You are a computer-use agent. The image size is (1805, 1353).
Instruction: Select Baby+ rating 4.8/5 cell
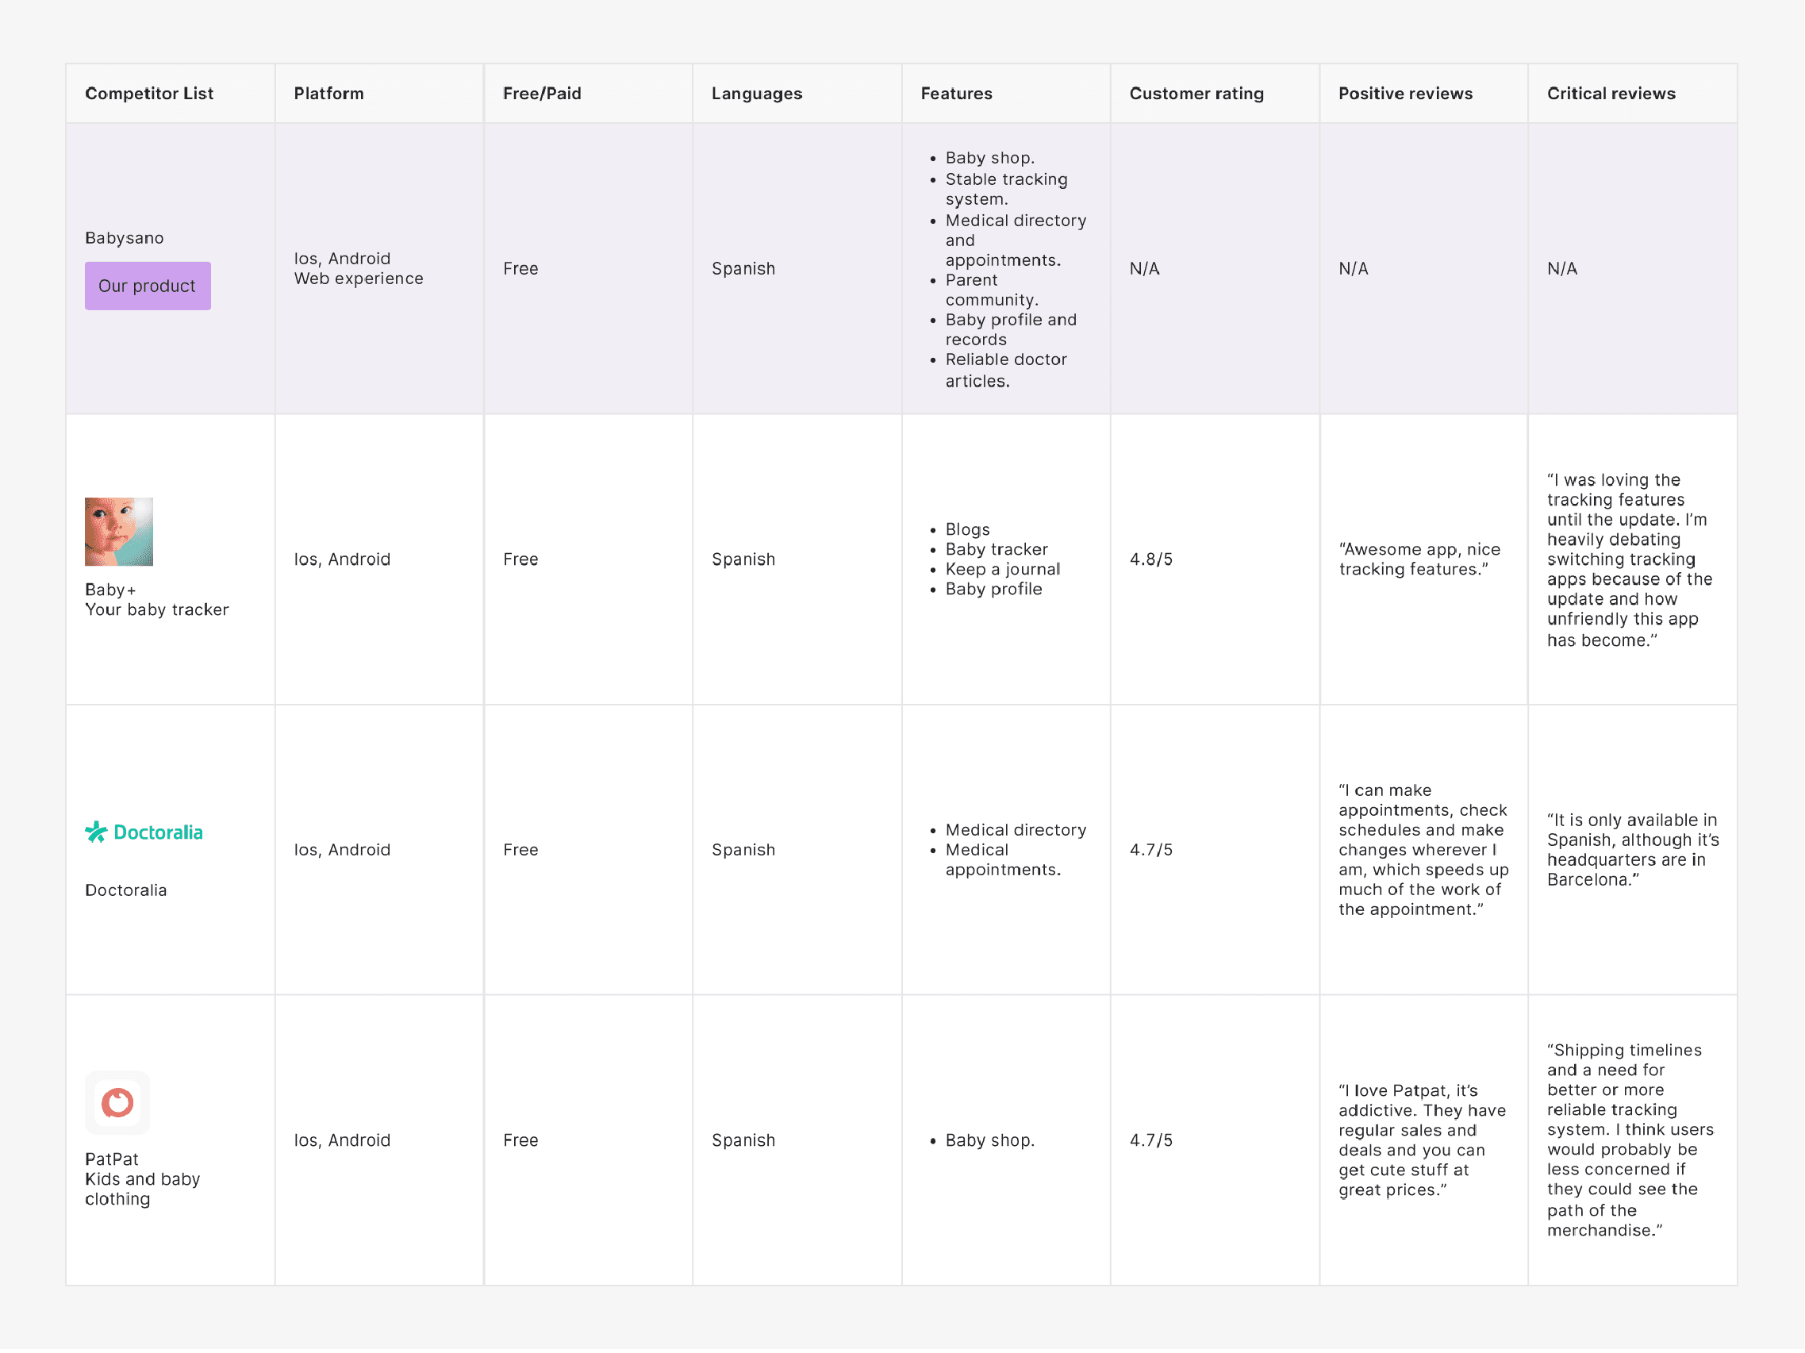1150,559
